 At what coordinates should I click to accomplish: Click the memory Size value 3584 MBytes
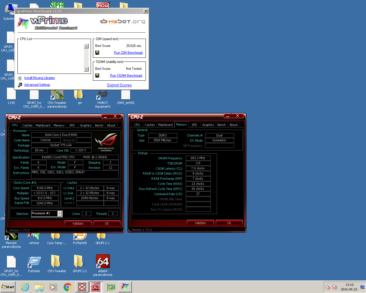pyautogui.click(x=162, y=140)
